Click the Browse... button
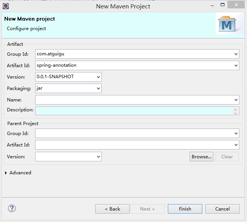Image resolution: width=247 pixels, height=222 pixels. coord(201,157)
